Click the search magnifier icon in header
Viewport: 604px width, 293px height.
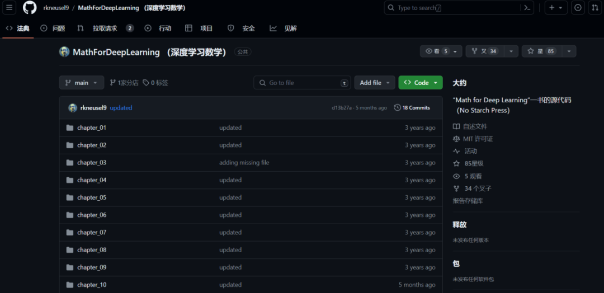coord(391,8)
